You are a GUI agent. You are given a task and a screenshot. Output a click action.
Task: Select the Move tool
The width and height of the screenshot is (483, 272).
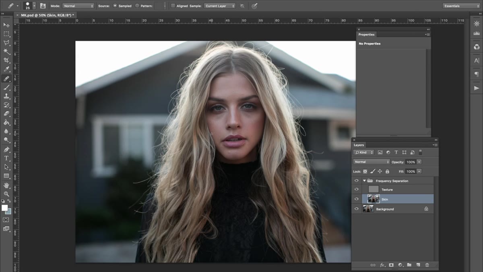pyautogui.click(x=6, y=25)
